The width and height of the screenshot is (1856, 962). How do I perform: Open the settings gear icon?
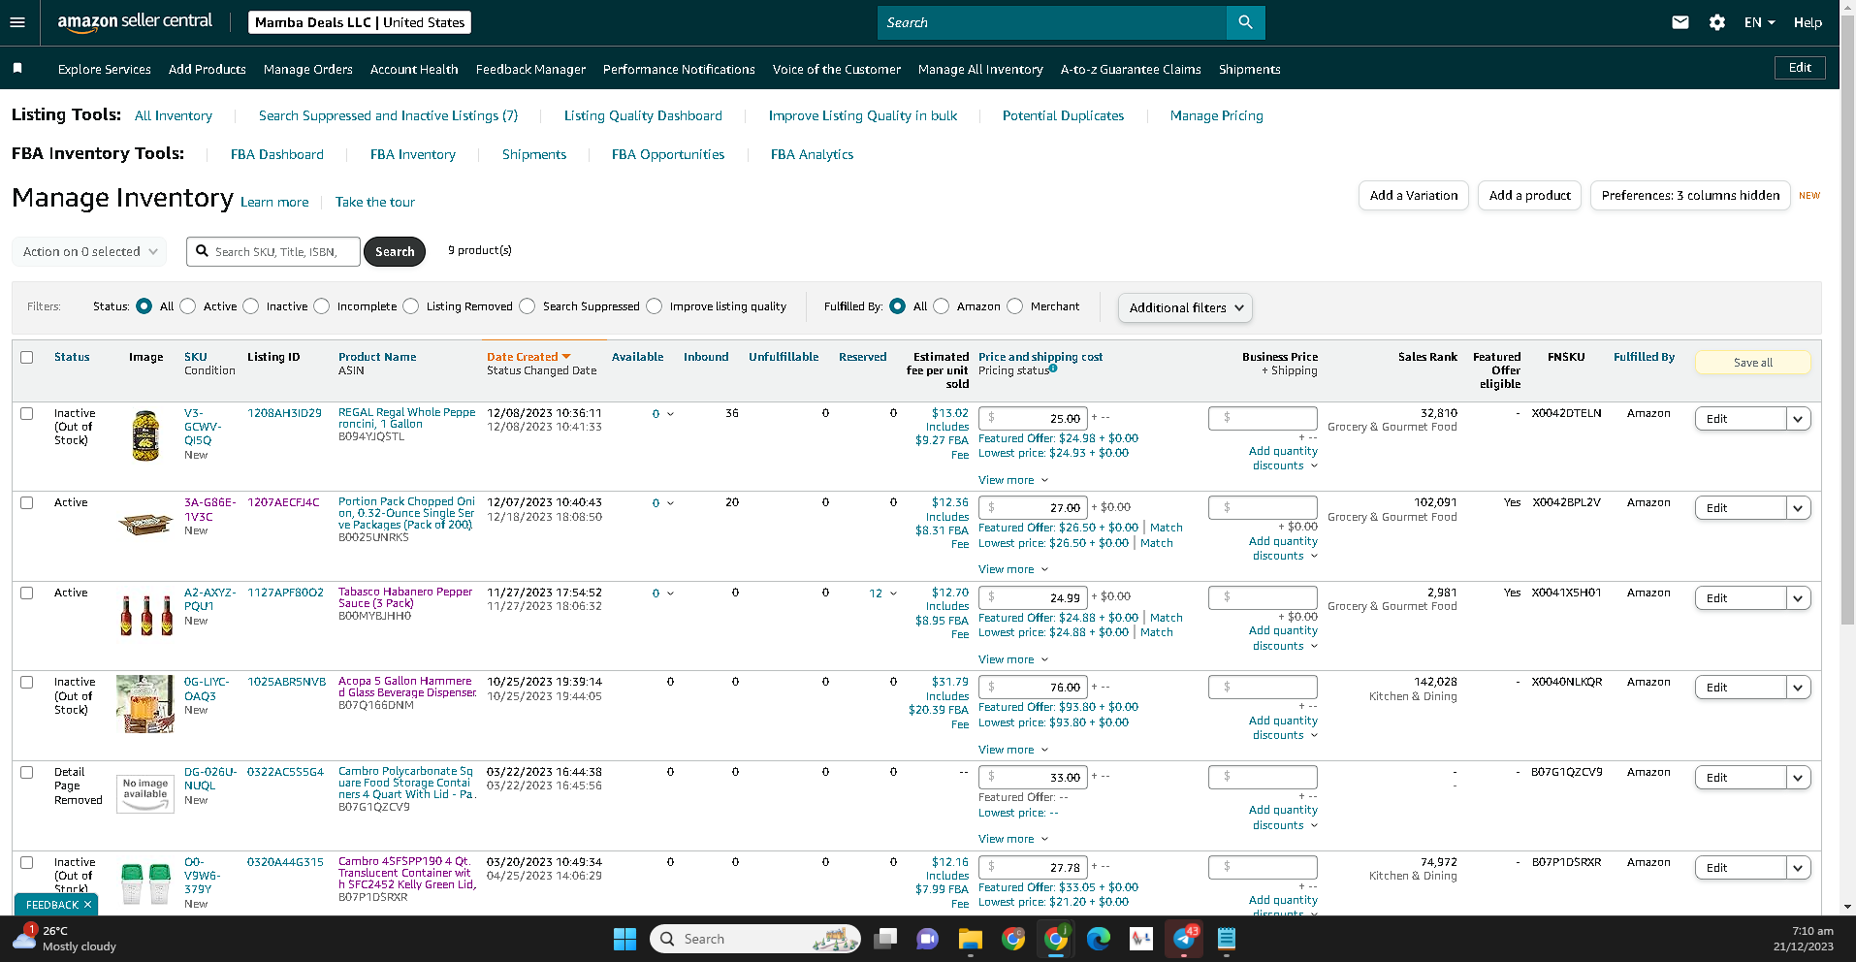click(x=1716, y=22)
